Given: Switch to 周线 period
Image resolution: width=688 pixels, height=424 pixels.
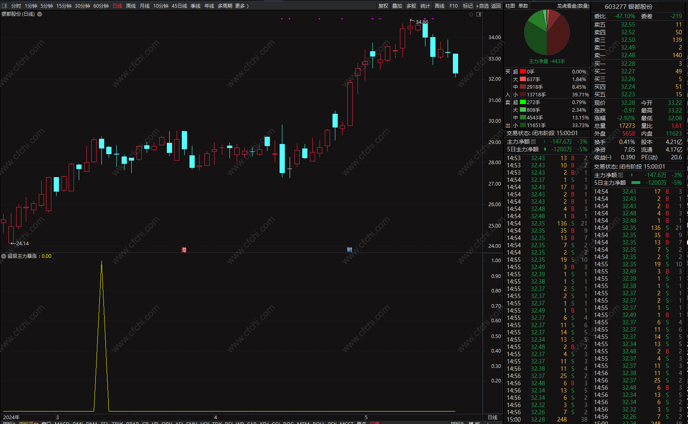Looking at the screenshot, I should [131, 6].
